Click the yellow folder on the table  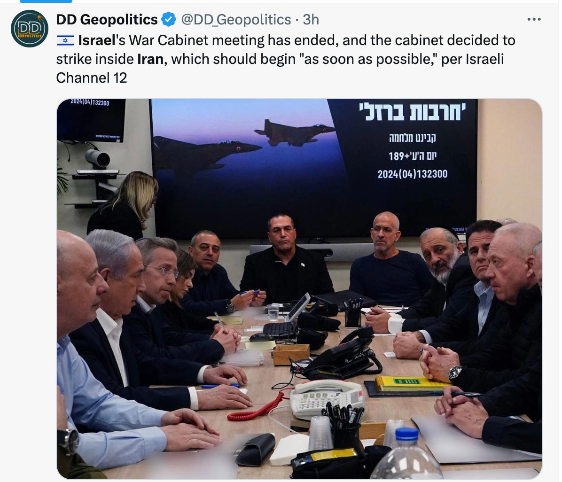tap(409, 383)
